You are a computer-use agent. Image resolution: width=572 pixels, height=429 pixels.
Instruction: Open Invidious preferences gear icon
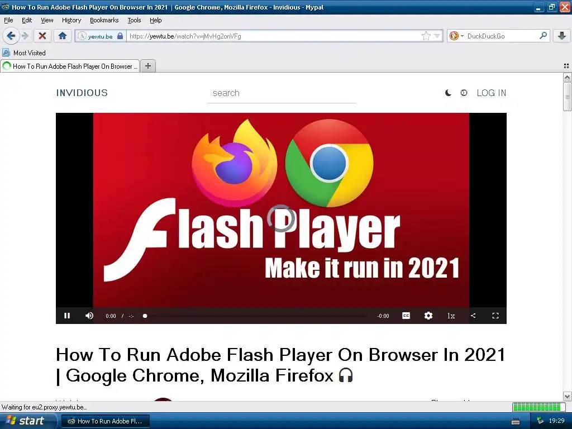coord(464,93)
